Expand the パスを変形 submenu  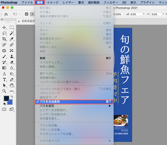tap(110, 106)
